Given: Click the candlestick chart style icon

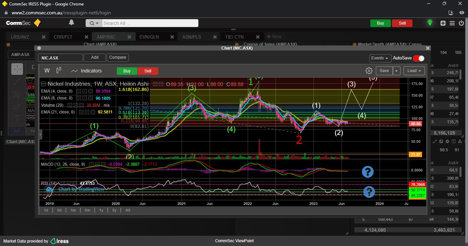Looking at the screenshot, I should click(x=59, y=70).
